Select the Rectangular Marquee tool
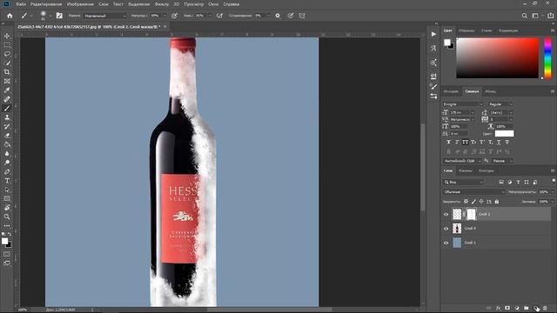This screenshot has height=313, width=557. pyautogui.click(x=7, y=45)
